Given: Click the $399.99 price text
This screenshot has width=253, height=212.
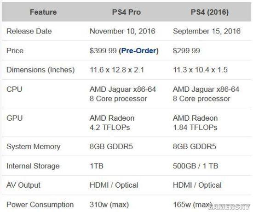Looking at the screenshot, I should pyautogui.click(x=103, y=51).
